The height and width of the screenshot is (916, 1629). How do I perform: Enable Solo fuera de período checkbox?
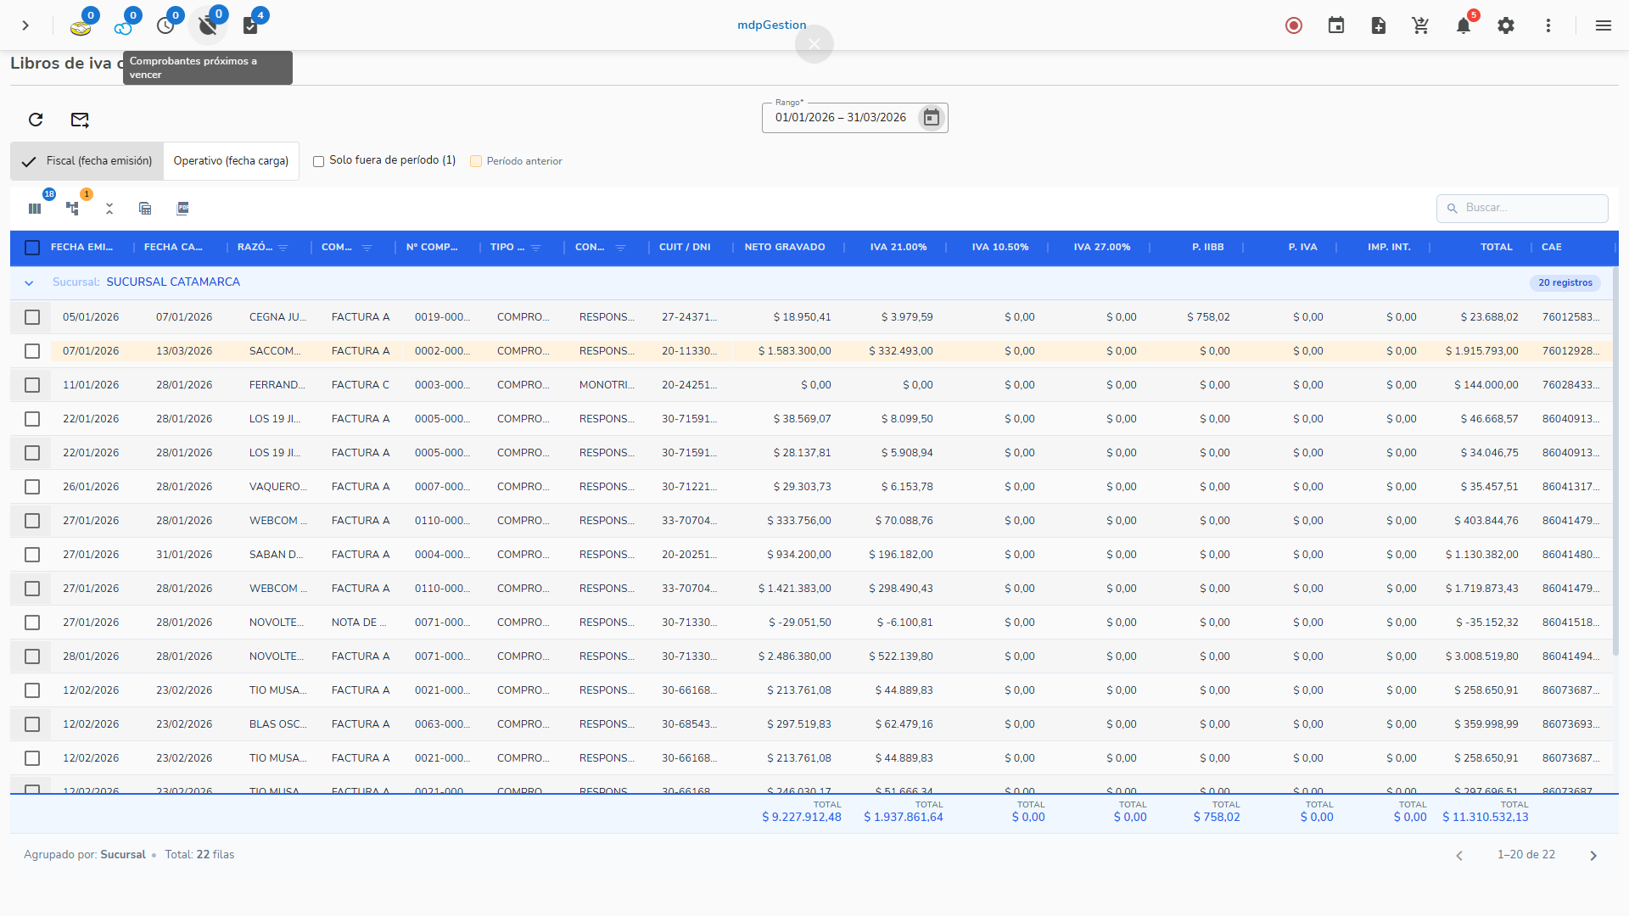[319, 161]
